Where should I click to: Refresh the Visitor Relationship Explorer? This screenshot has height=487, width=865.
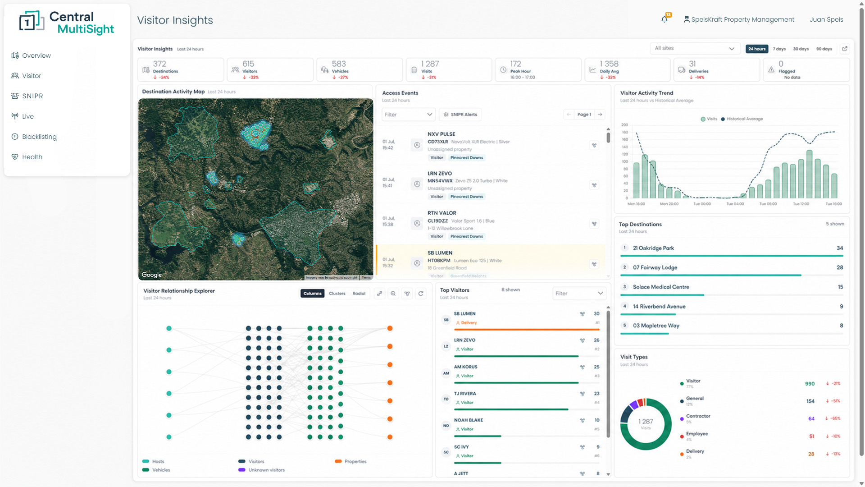(x=421, y=294)
